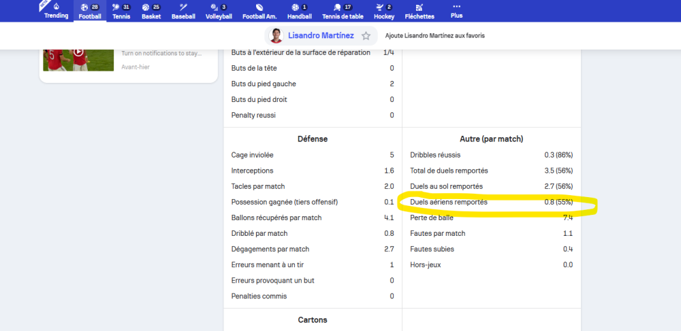Open the Tennis de table section
The image size is (681, 331).
click(x=342, y=11)
